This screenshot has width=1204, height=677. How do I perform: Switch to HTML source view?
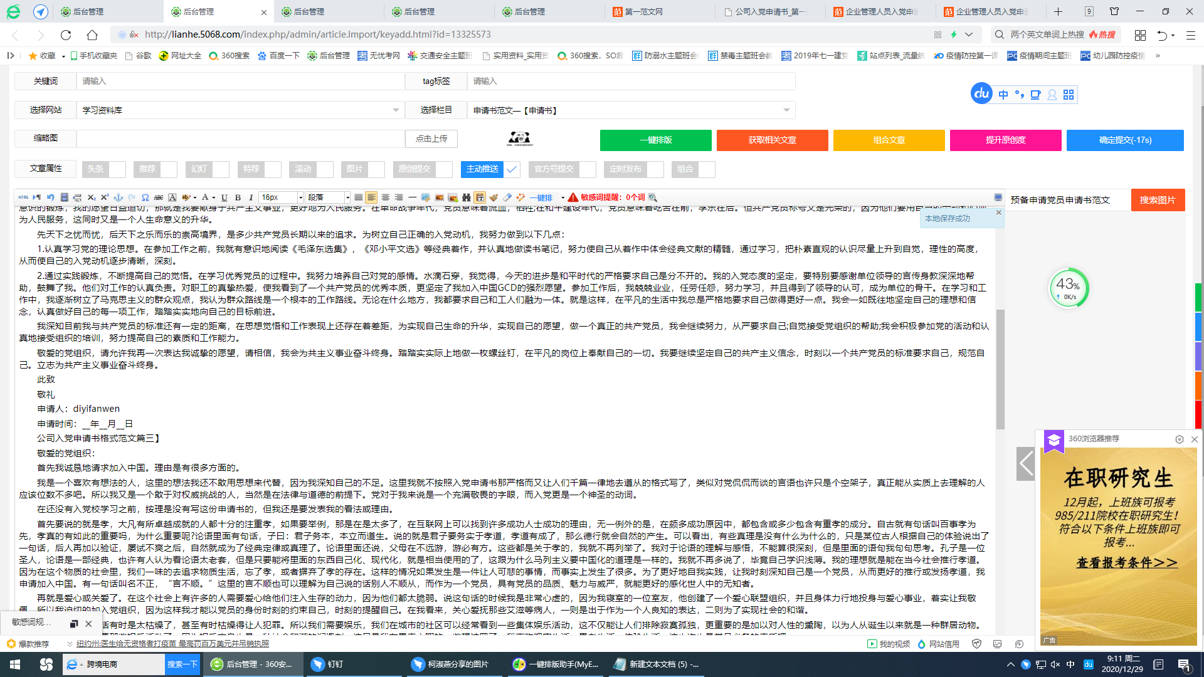point(23,197)
